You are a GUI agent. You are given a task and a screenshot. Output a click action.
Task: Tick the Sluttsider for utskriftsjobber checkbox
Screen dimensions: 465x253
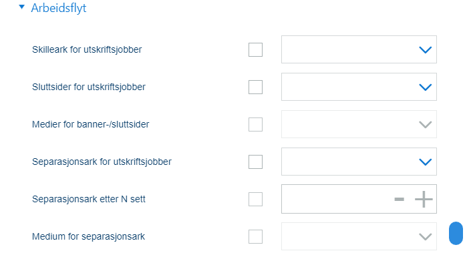tap(255, 87)
